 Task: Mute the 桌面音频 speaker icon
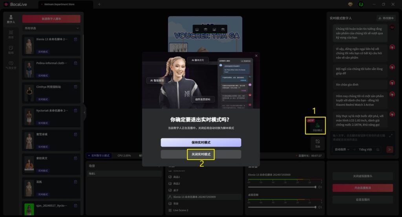(320, 207)
